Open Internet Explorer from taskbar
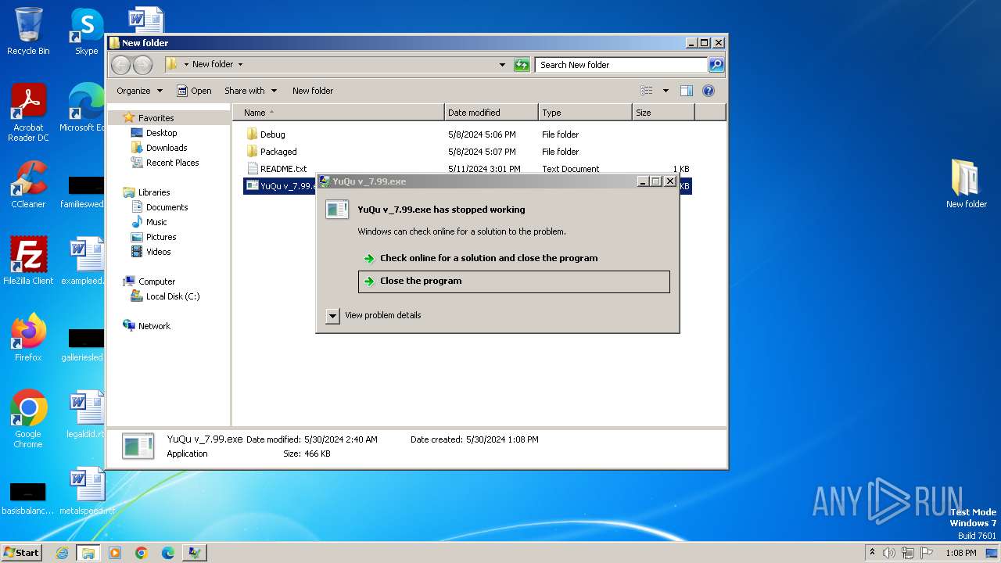This screenshot has height=563, width=1001. click(x=62, y=553)
